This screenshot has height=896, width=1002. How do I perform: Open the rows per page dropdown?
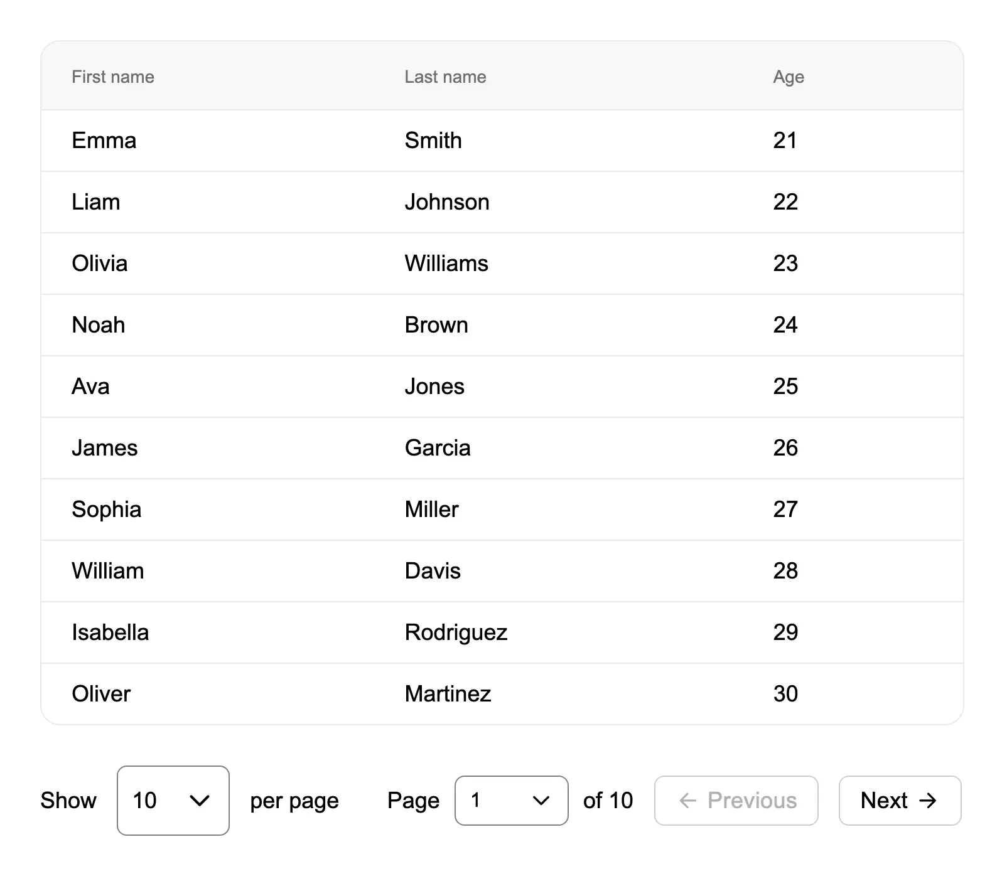(x=173, y=801)
